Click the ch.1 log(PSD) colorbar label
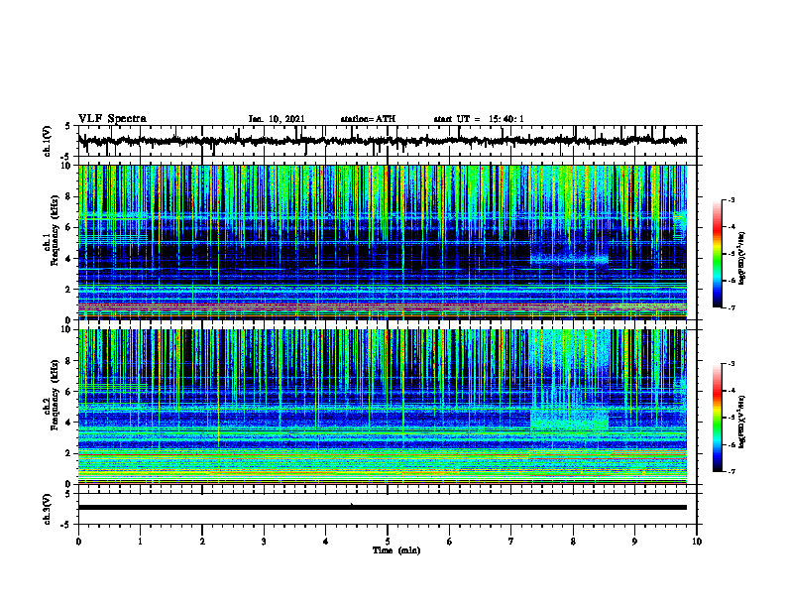 (x=742, y=259)
